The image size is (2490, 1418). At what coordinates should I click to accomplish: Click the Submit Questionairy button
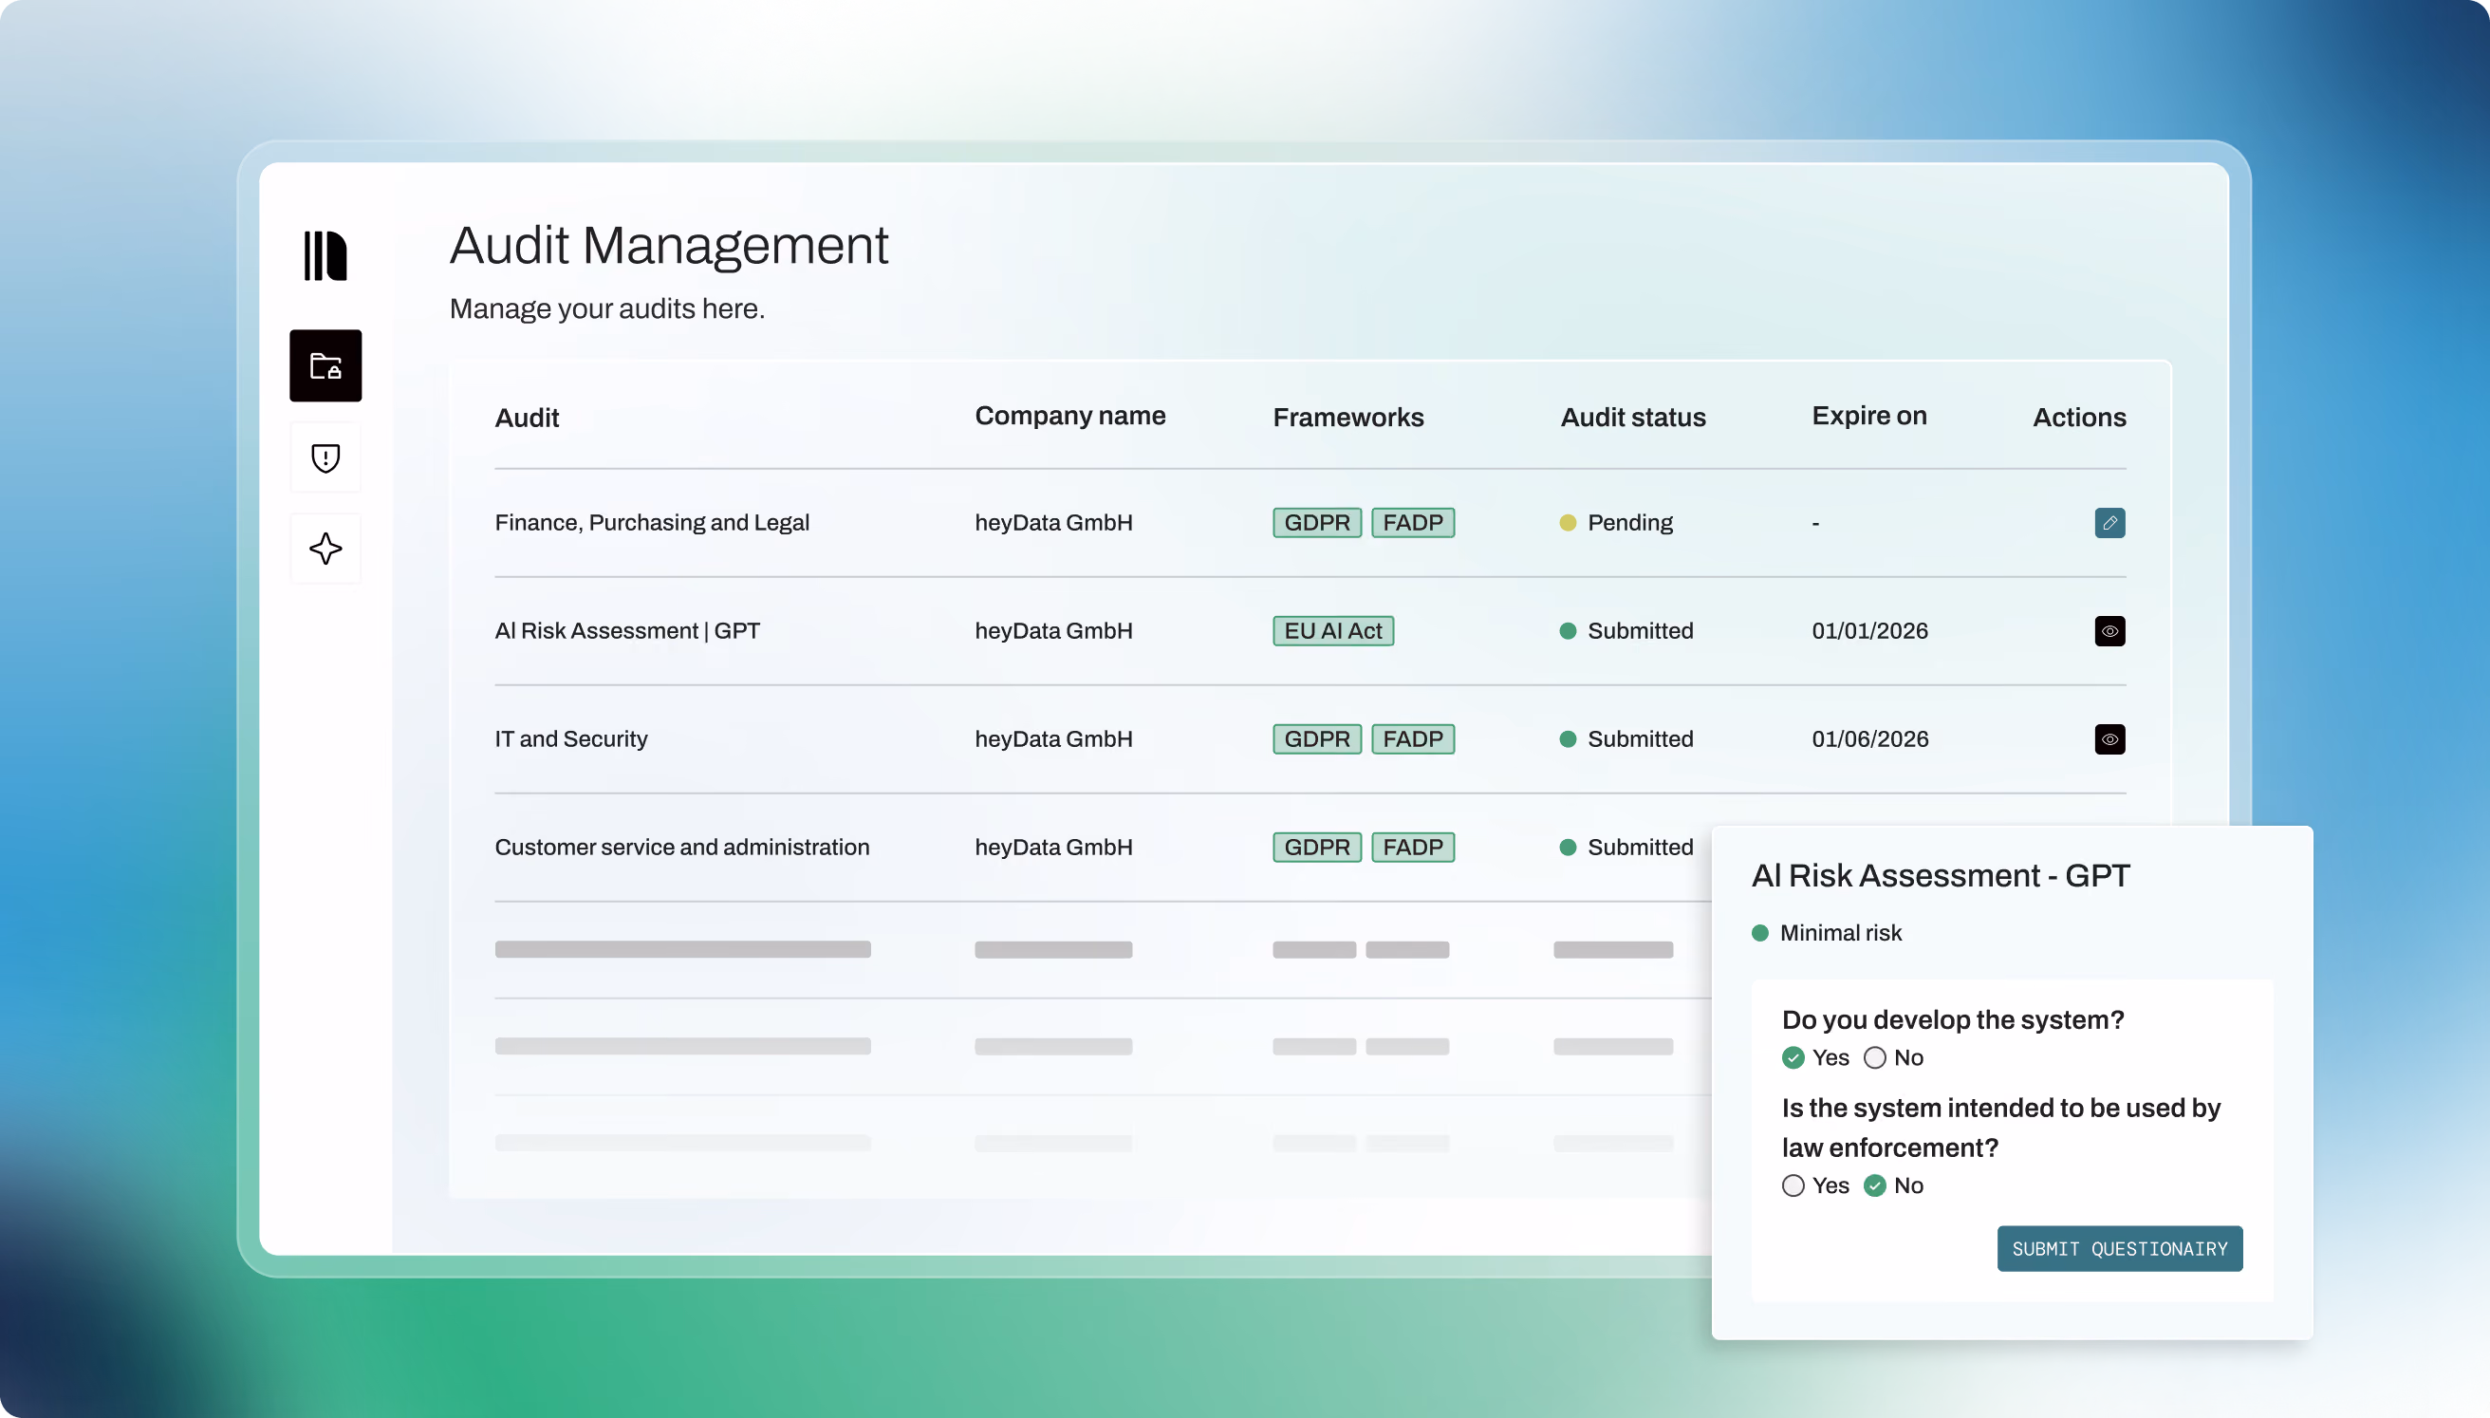coord(2119,1248)
